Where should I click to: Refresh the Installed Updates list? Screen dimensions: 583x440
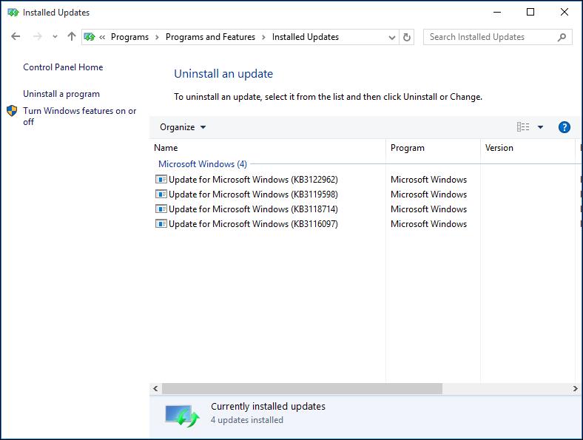click(407, 37)
